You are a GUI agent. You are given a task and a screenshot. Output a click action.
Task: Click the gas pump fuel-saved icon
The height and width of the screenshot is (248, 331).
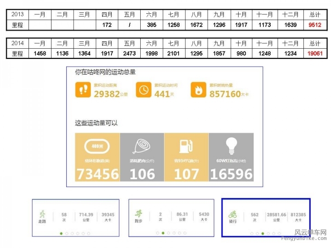[x=186, y=147]
